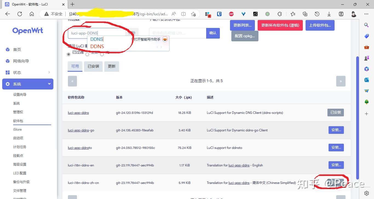The image size is (374, 199).
Task: Open the browser extensions puzzle icon
Action: coord(280,14)
